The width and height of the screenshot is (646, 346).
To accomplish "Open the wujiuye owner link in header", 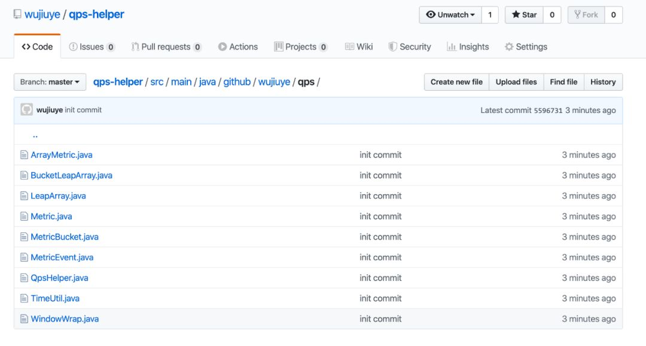I will [x=42, y=14].
